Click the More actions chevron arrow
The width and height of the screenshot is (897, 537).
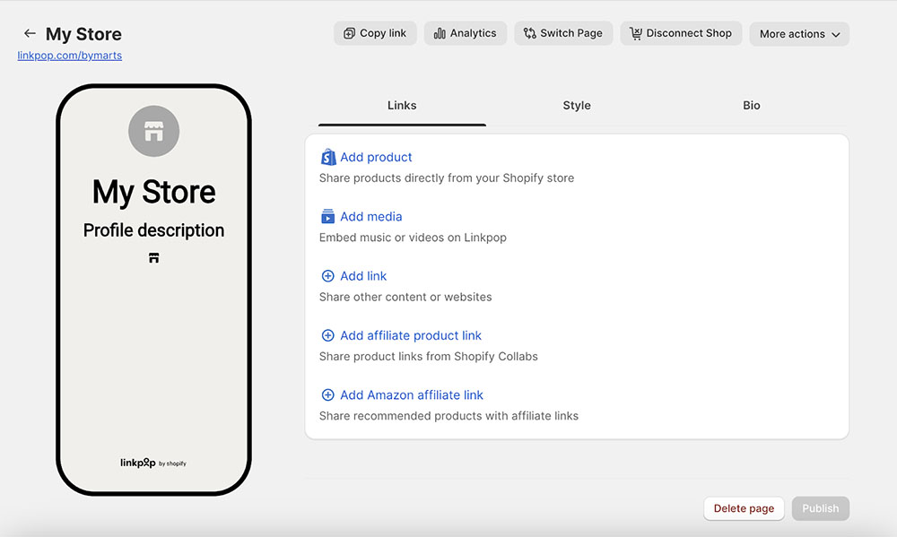tap(836, 35)
